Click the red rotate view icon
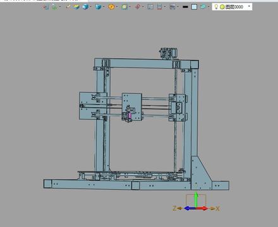This screenshot has width=278, height=227. (x=137, y=7)
